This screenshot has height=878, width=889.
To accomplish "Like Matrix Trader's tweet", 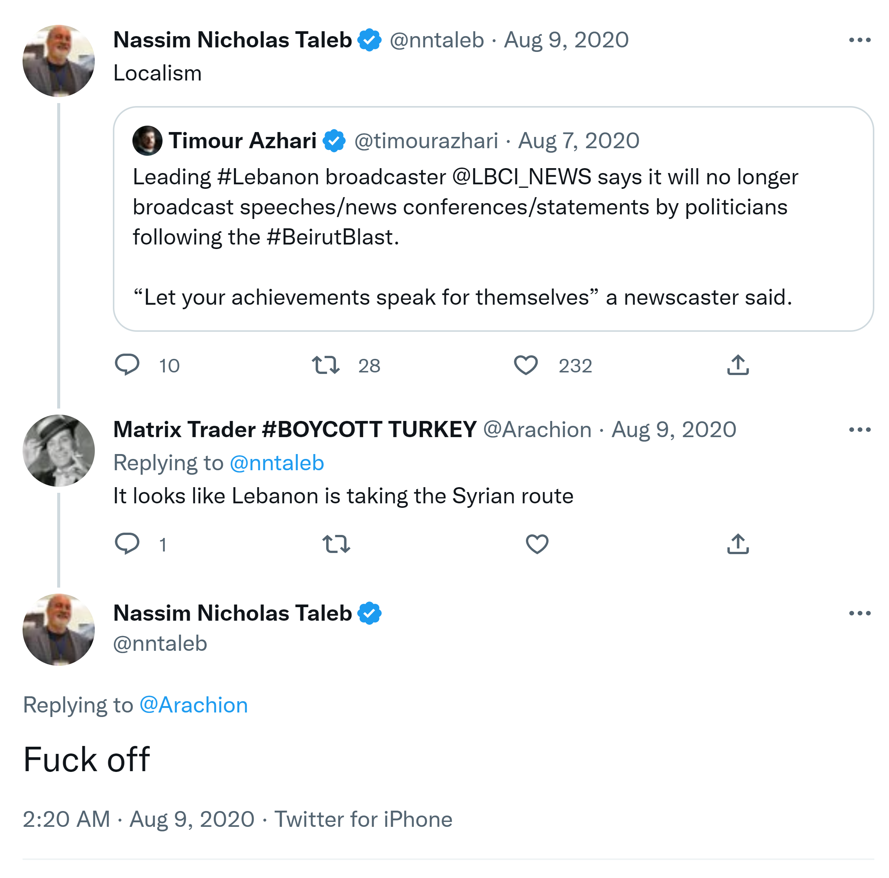I will point(536,544).
